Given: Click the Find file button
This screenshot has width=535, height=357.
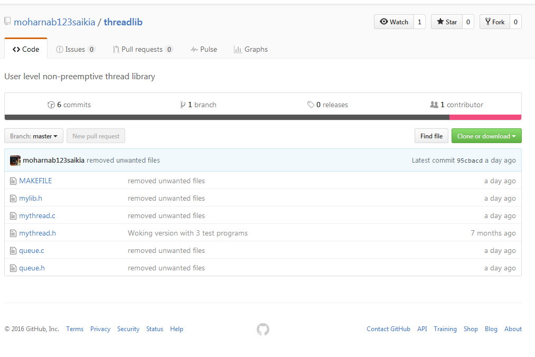Looking at the screenshot, I should pyautogui.click(x=431, y=136).
